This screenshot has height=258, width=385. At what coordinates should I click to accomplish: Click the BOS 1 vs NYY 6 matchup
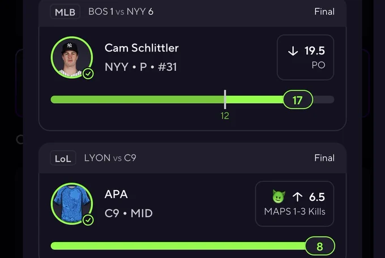pyautogui.click(x=121, y=11)
